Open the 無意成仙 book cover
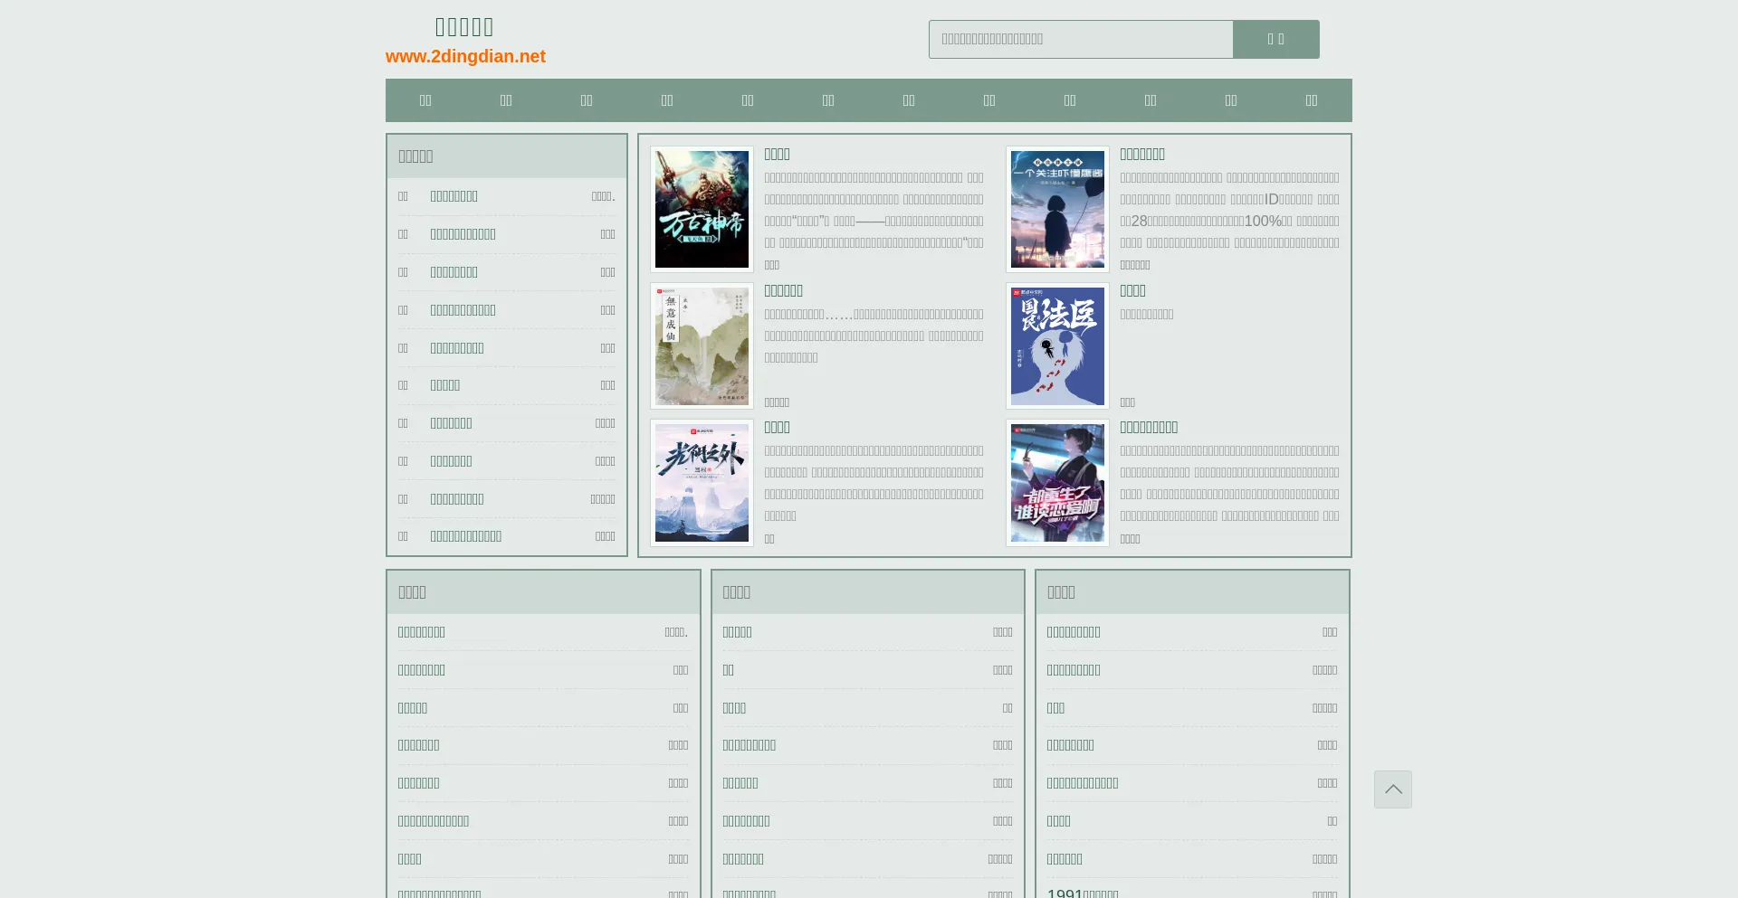1738x898 pixels. pyautogui.click(x=702, y=346)
